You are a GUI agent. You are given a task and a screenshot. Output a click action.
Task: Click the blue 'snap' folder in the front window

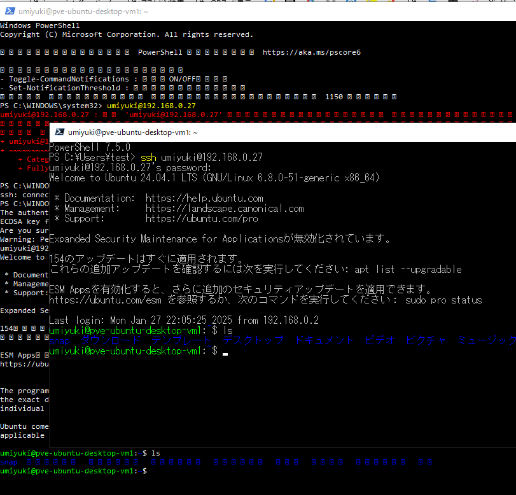tap(60, 341)
